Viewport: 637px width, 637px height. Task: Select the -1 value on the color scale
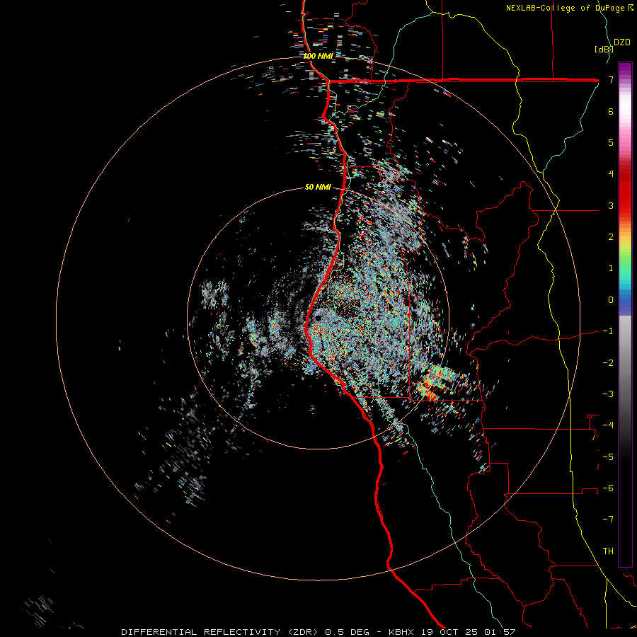608,331
